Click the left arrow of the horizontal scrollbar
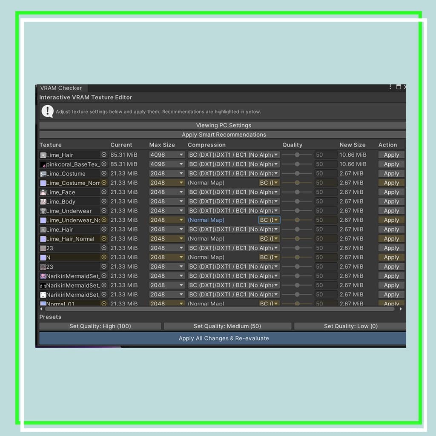Image resolution: width=436 pixels, height=436 pixels. click(x=41, y=309)
